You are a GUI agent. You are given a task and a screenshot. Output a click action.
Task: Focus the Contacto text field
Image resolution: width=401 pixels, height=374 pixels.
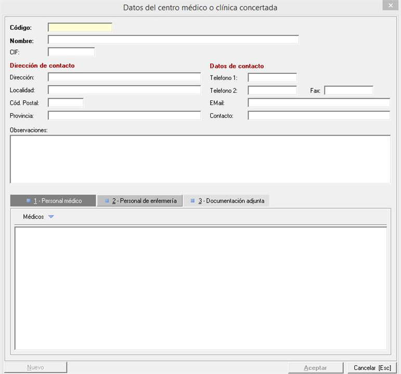tap(319, 115)
